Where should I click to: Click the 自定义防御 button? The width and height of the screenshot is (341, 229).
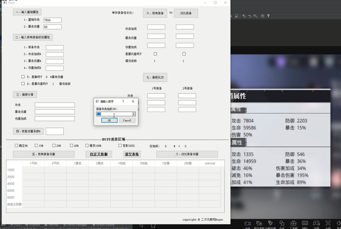99,154
